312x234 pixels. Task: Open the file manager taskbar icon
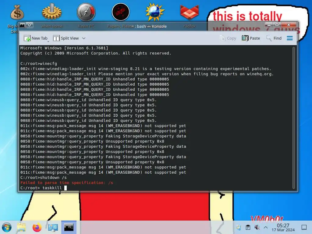click(21, 227)
